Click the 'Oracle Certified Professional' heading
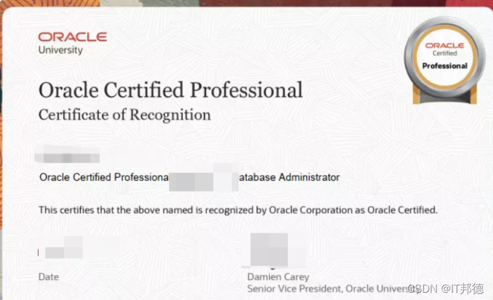This screenshot has width=493, height=300. [x=170, y=90]
